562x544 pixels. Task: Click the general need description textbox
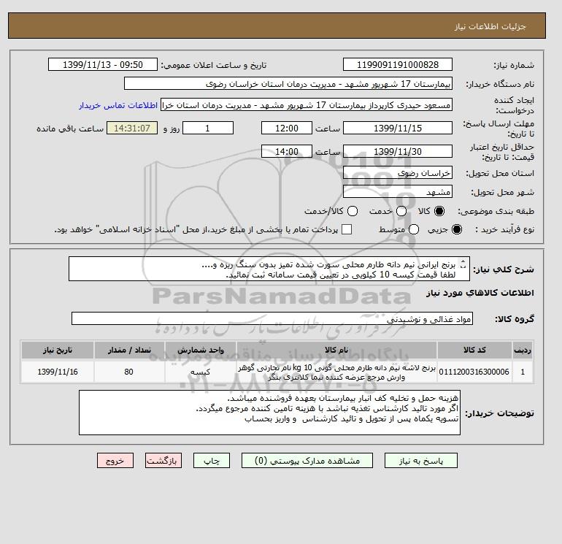coord(269,269)
